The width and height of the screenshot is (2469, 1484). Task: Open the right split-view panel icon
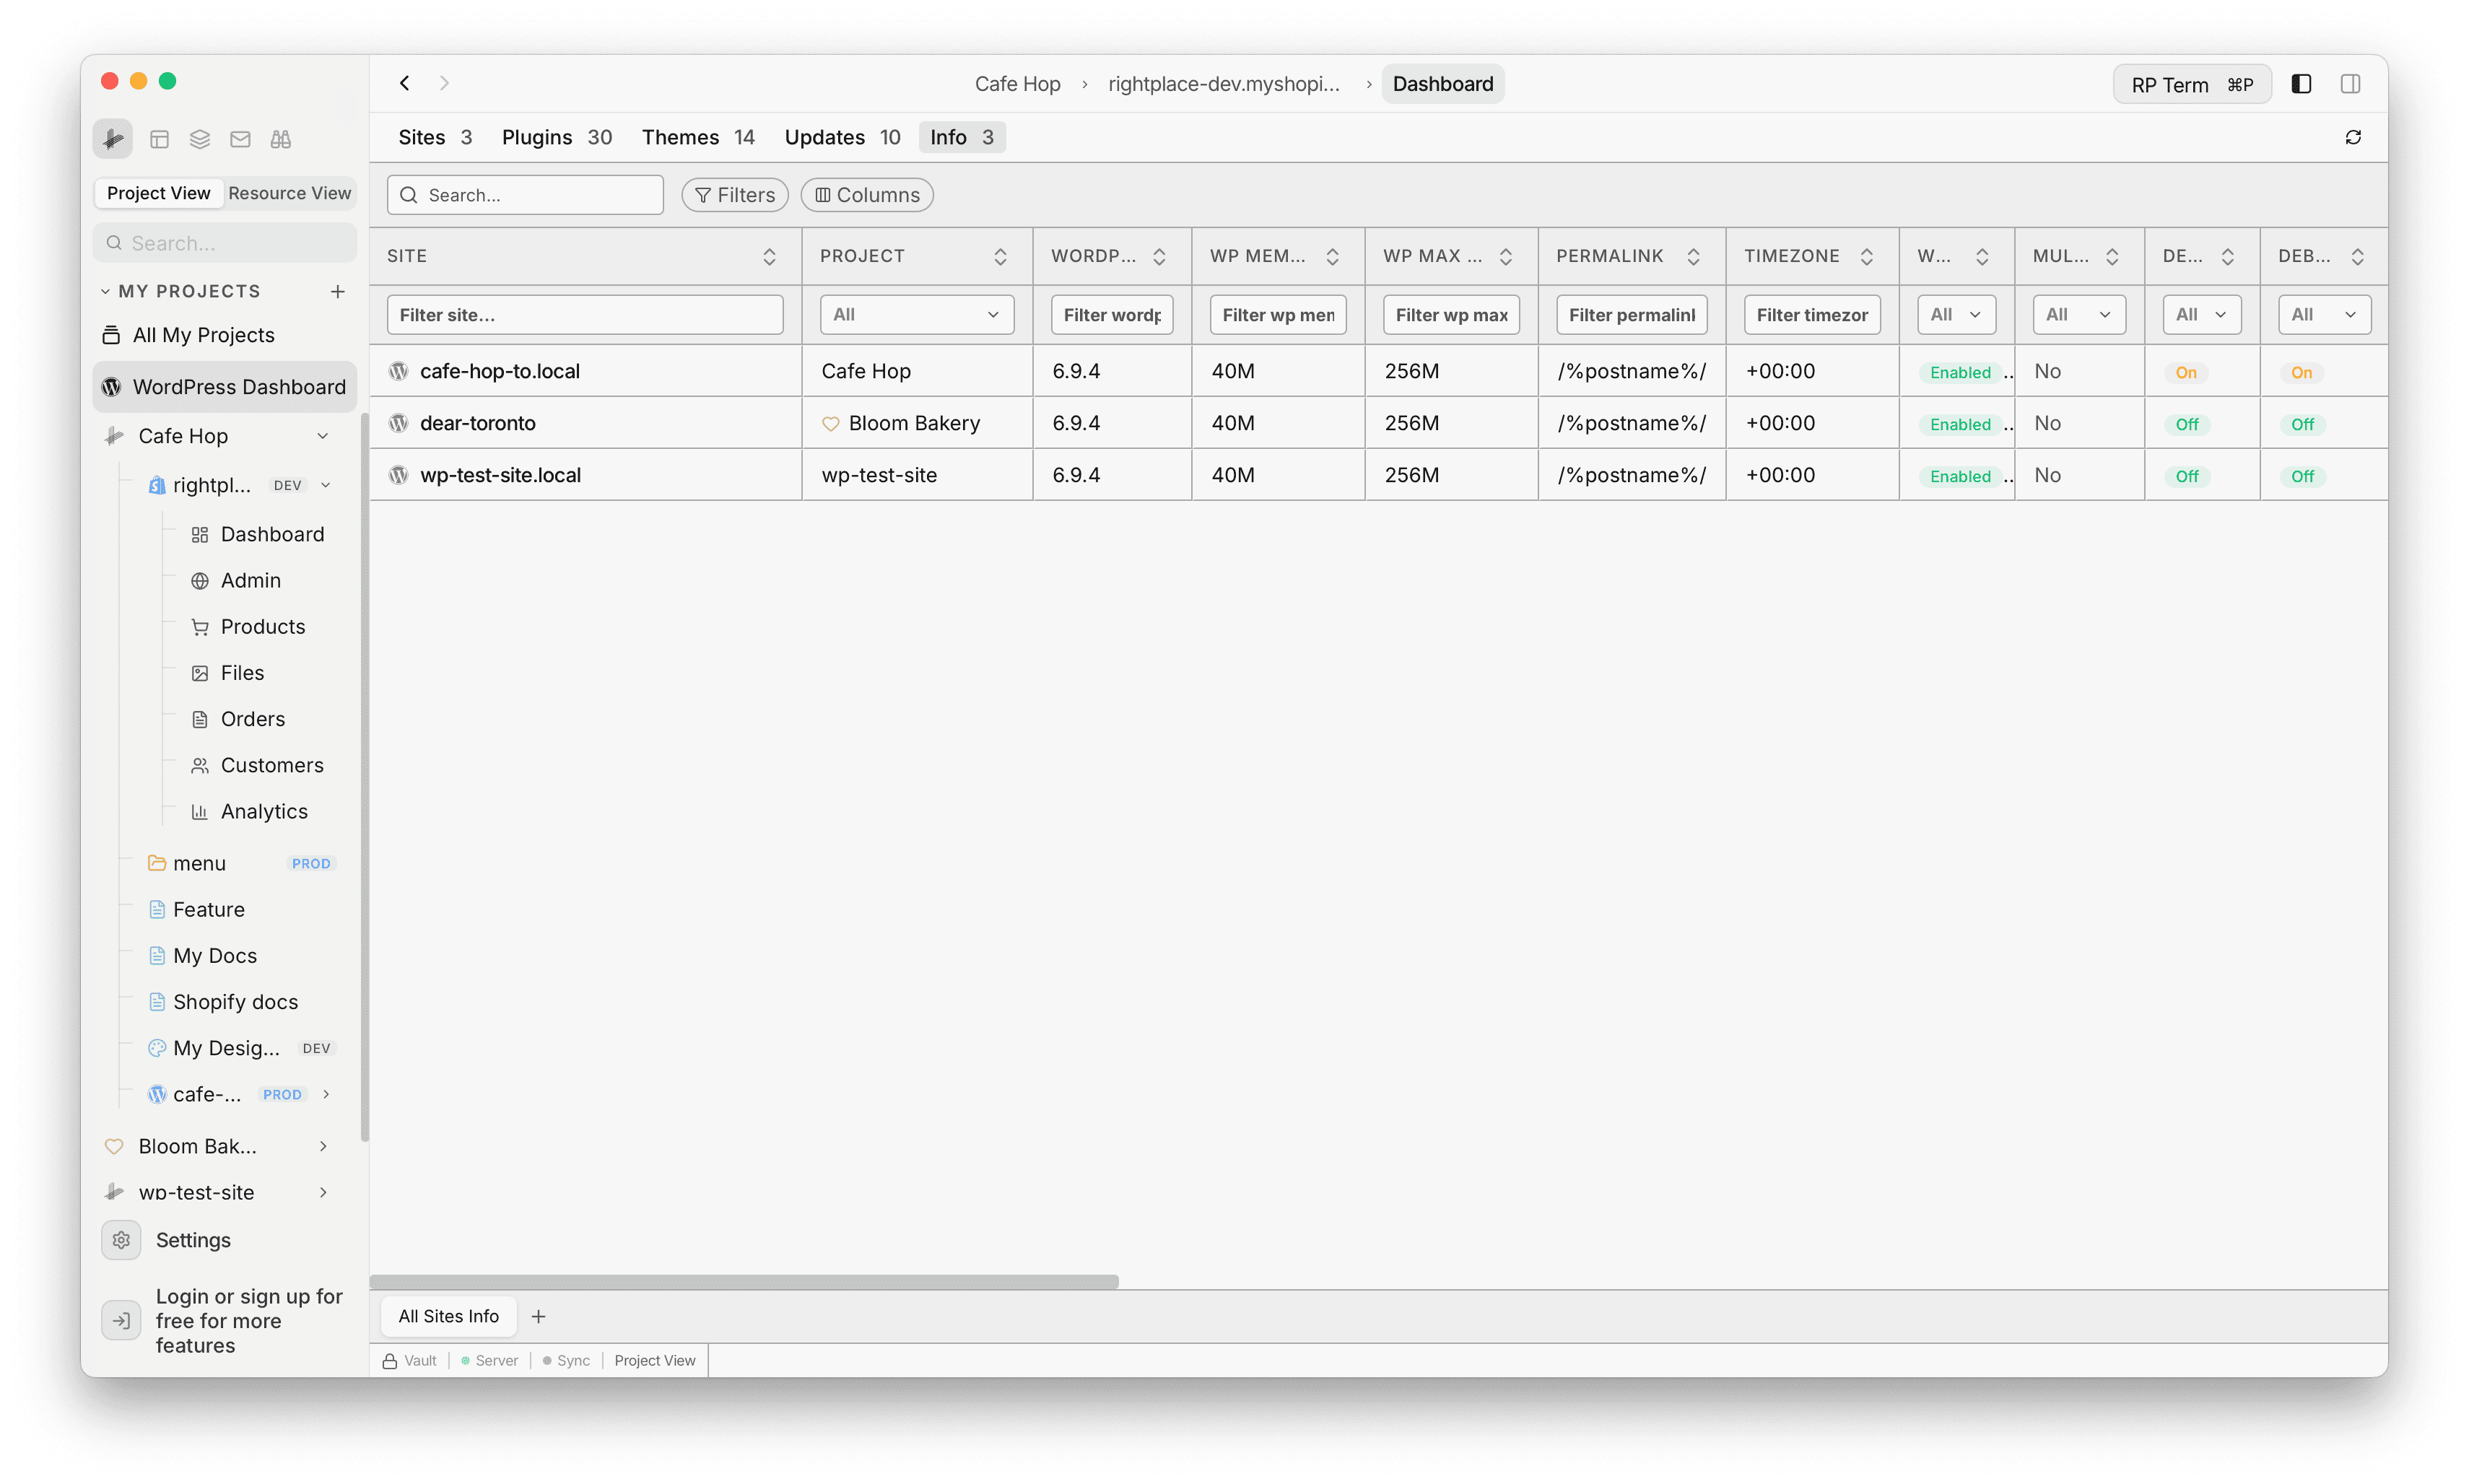pyautogui.click(x=2350, y=83)
